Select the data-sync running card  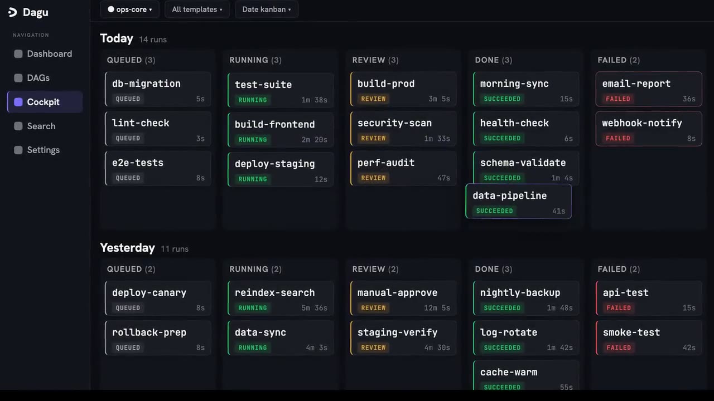coord(281,338)
